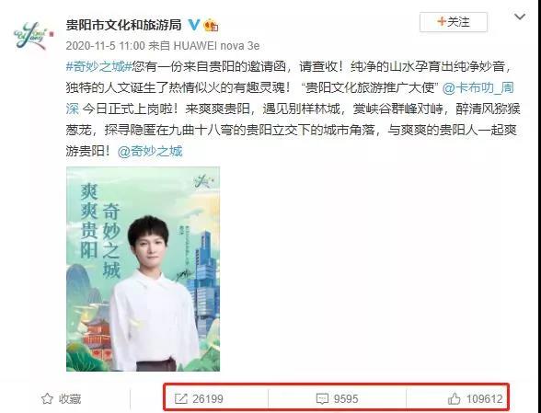The height and width of the screenshot is (413, 541).
Task: Click the post timestamp 2020-11-5 11:00
Action: point(105,46)
